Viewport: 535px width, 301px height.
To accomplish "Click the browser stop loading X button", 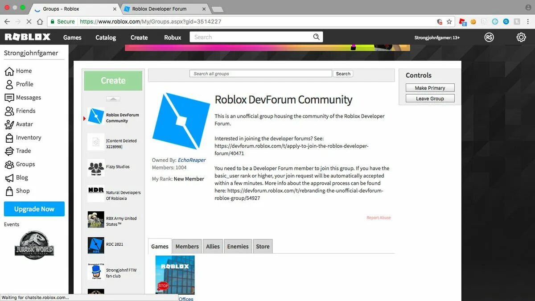I will (29, 21).
